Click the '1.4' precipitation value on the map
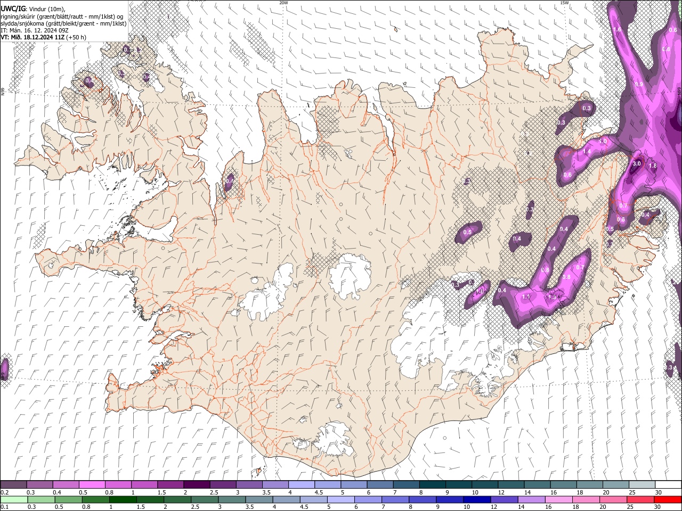Image resolution: width=682 pixels, height=511 pixels. (587, 152)
